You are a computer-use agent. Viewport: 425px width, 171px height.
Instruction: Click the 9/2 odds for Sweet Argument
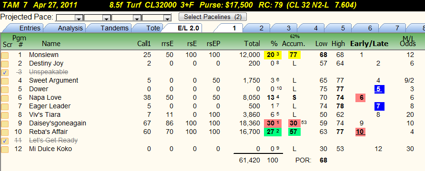[x=409, y=80]
